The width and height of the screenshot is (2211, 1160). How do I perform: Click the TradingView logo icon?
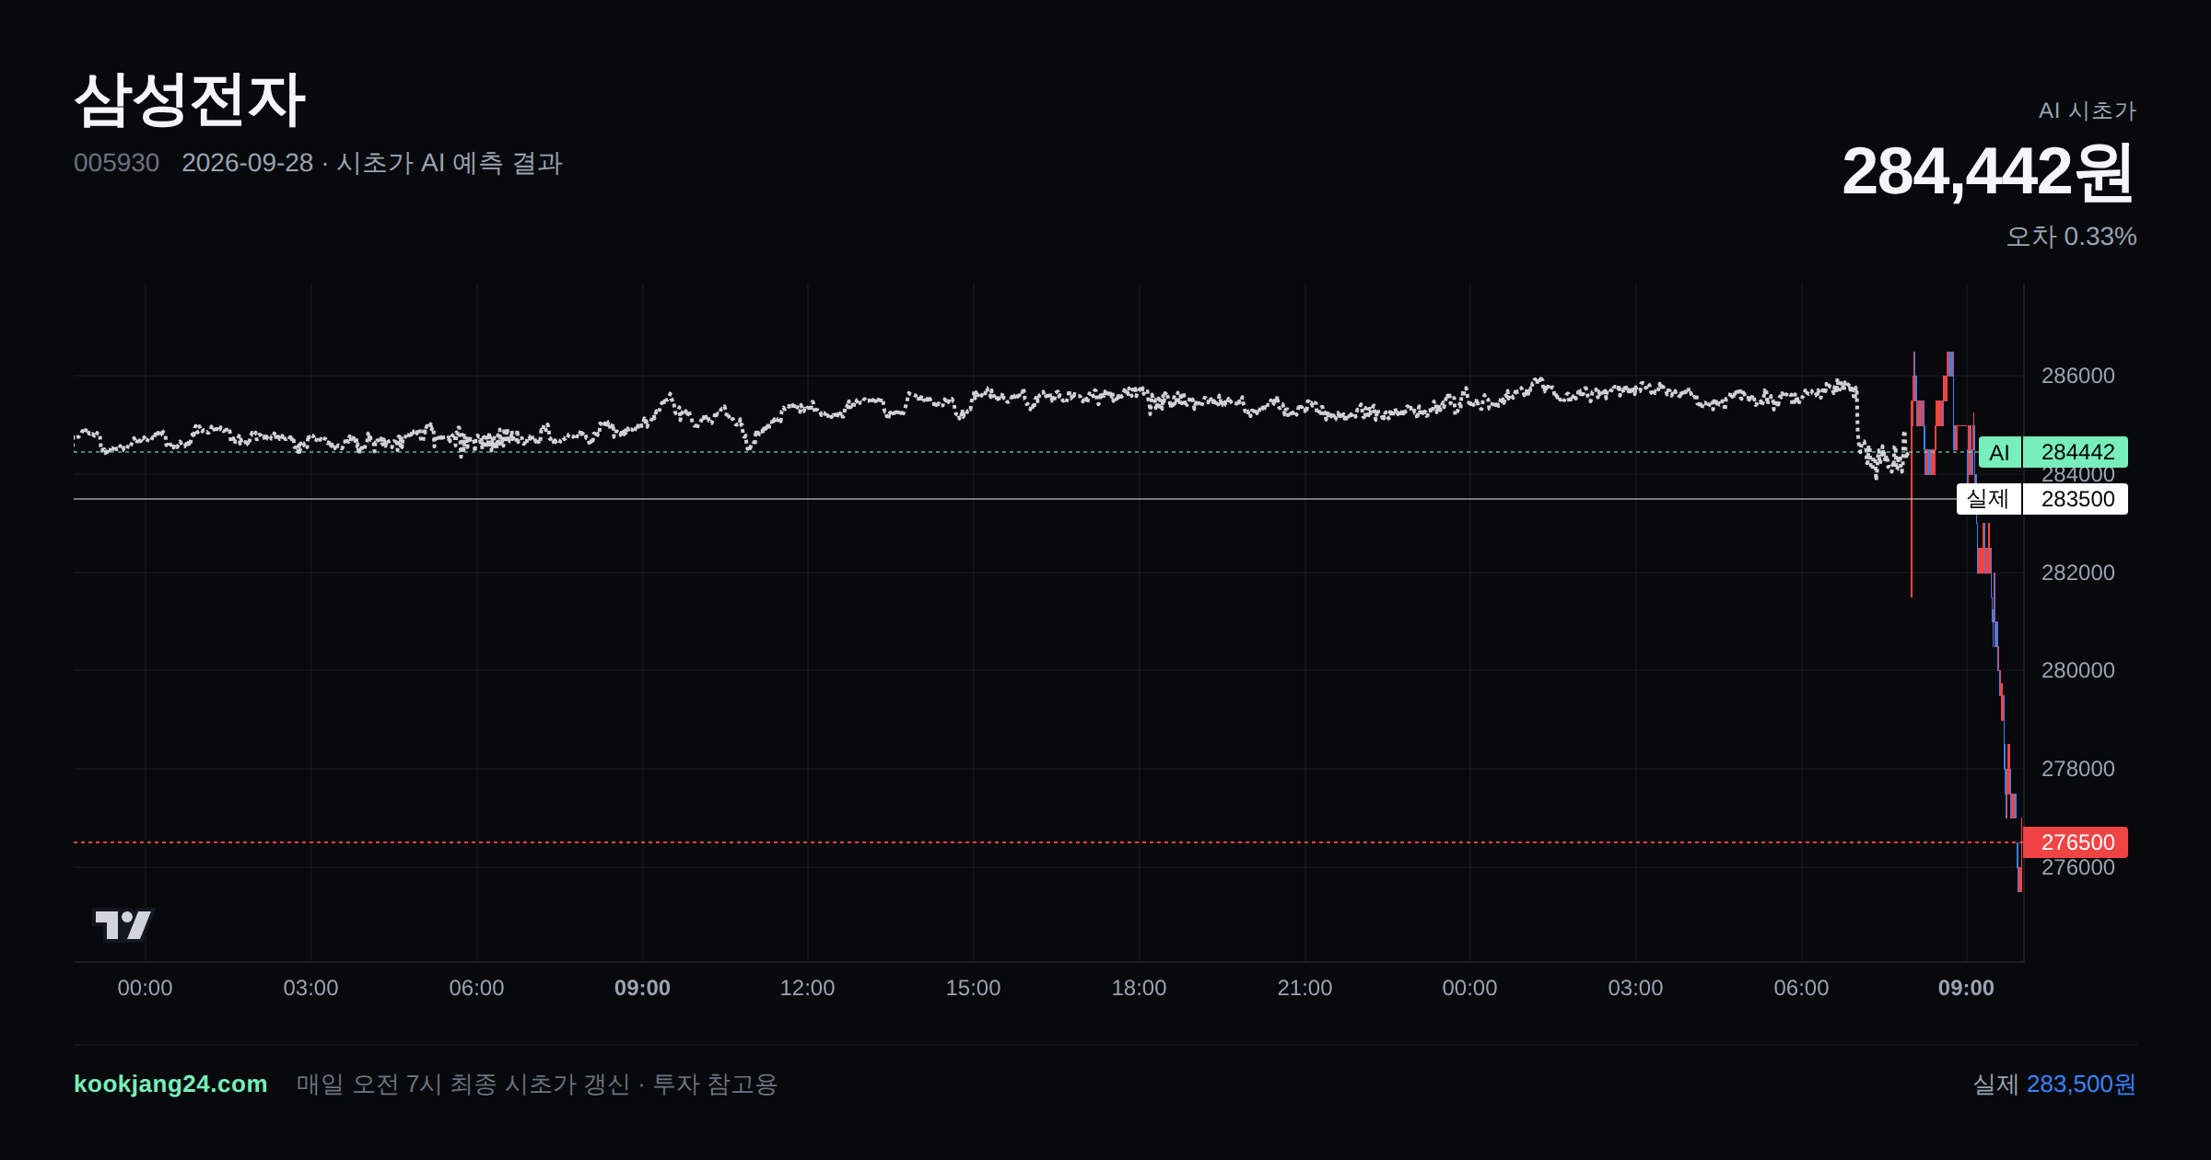click(x=123, y=924)
